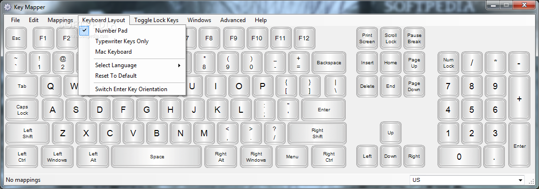Select the F10 key

257,38
